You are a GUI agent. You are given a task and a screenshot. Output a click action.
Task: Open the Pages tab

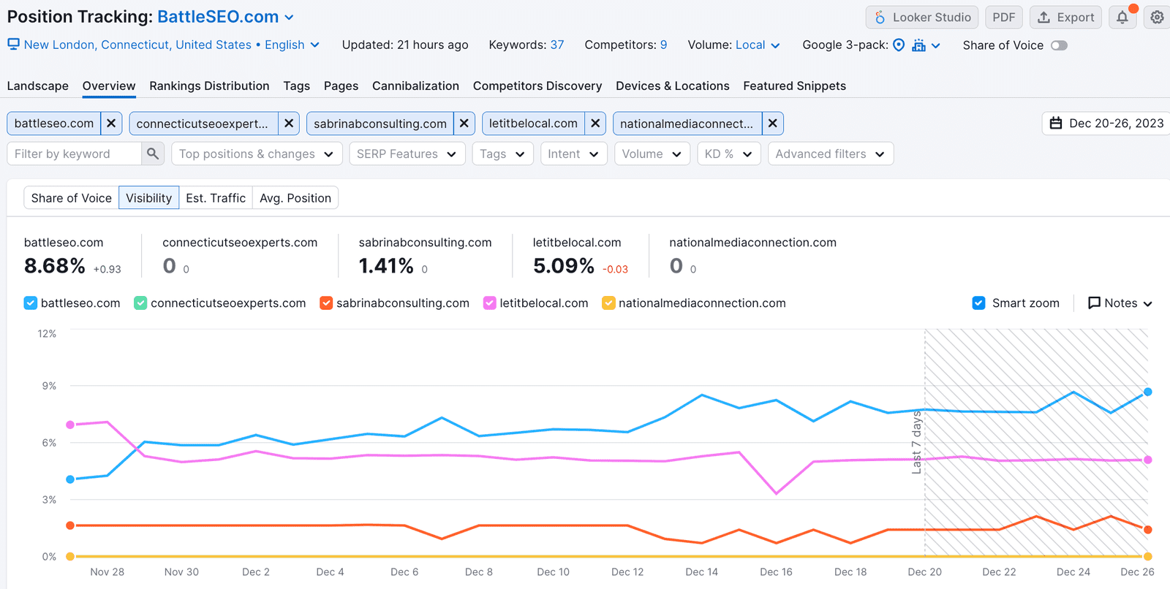[341, 85]
